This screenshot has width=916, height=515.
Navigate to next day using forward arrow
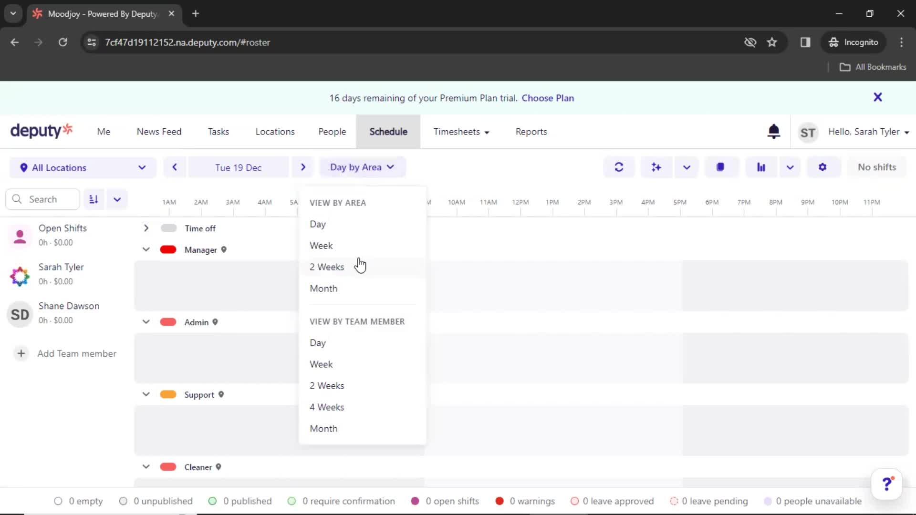[x=302, y=166]
